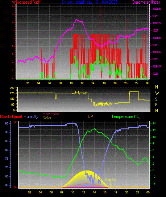
Task: Click humidity axis value 80
Action: [x=7, y=150]
